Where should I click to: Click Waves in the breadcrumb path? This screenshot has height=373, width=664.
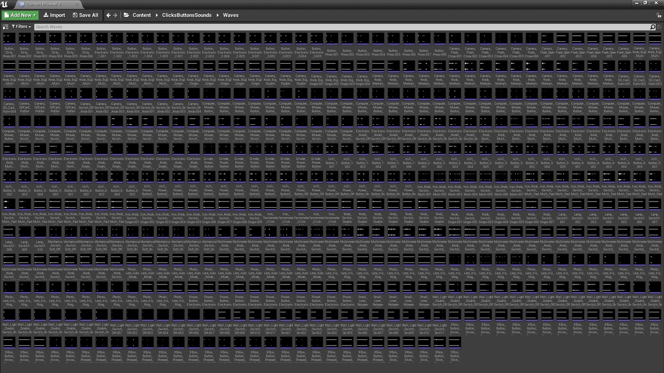pyautogui.click(x=231, y=15)
